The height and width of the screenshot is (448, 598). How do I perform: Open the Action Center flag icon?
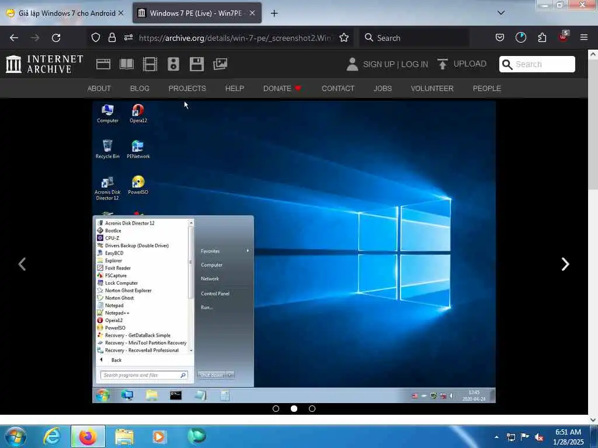[x=525, y=437]
